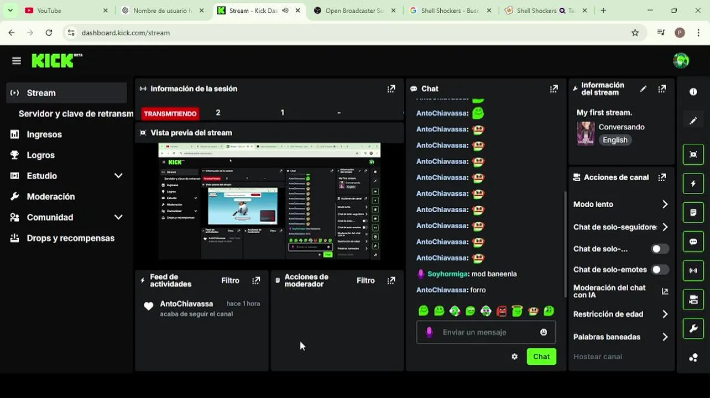Pop out the Acciones de canal panel
Screen dimensions: 710x398
click(662, 177)
